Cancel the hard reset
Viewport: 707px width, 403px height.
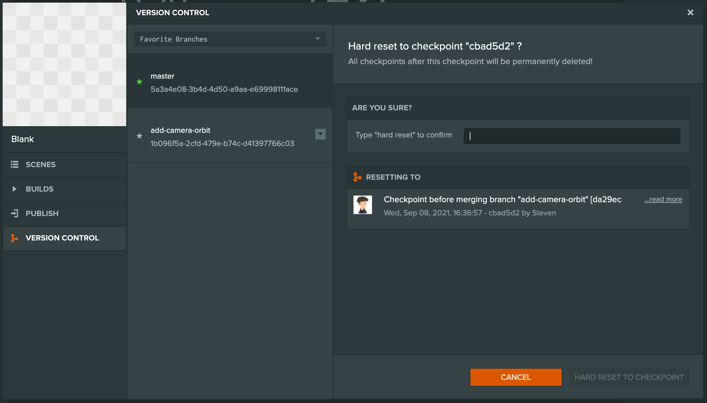(x=516, y=377)
